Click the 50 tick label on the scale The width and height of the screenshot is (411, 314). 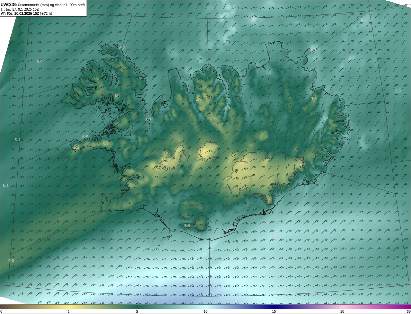[x=408, y=311]
